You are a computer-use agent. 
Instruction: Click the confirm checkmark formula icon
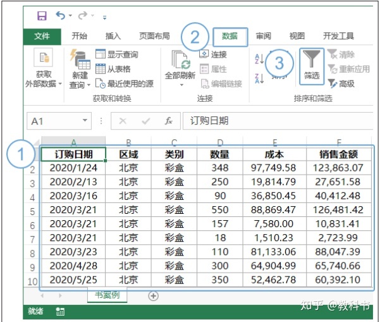(x=145, y=121)
